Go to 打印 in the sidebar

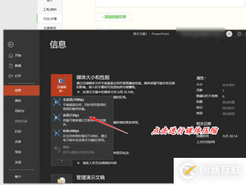[x=18, y=131]
